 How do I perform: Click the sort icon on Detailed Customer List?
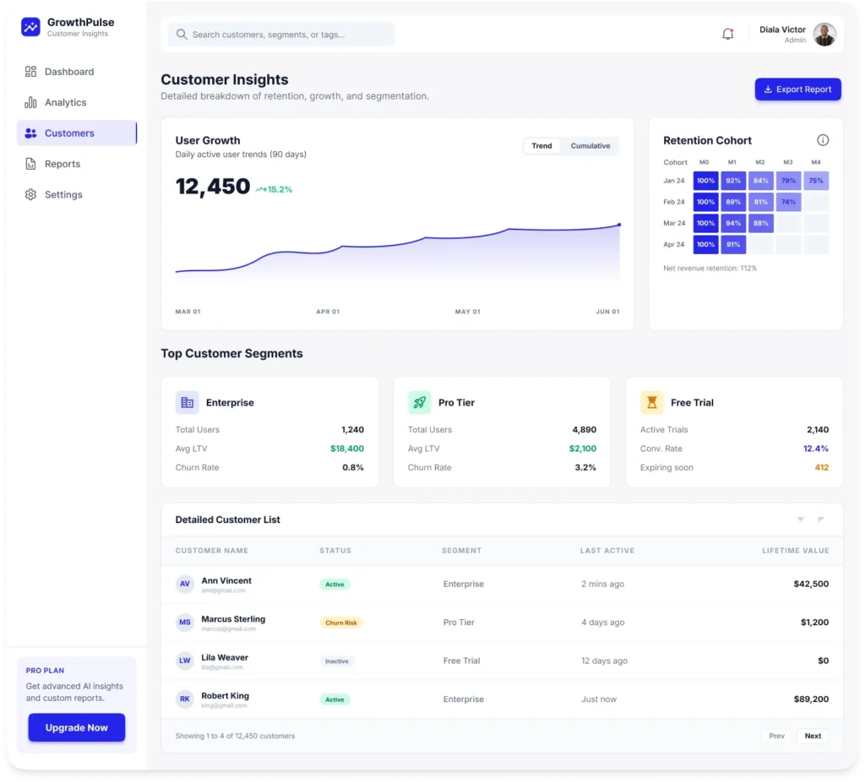tap(820, 519)
